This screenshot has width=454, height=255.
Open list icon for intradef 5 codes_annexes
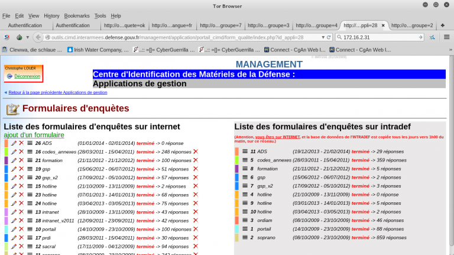(245, 160)
